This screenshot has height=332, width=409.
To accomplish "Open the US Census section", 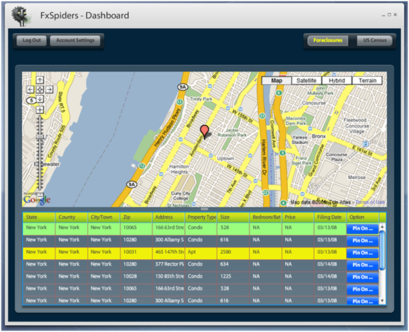I will click(375, 40).
